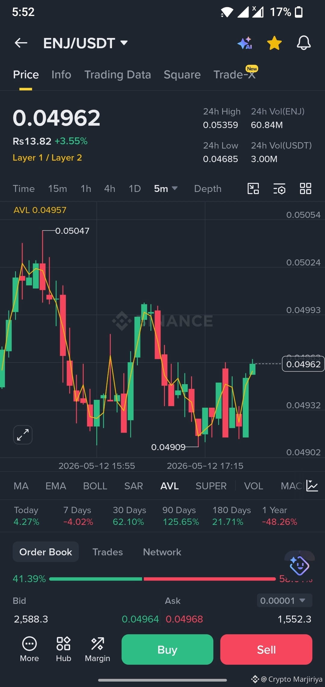Expand the 0.00001 price precision dropdown
The height and width of the screenshot is (687, 325).
(284, 601)
